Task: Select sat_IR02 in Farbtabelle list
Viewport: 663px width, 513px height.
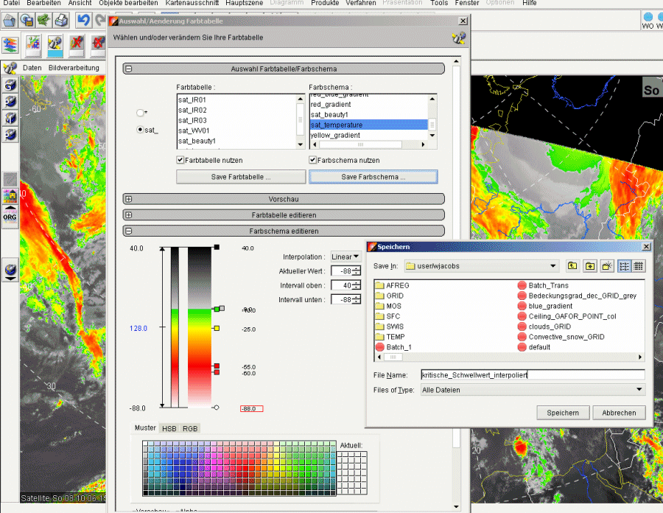Action: tap(236, 110)
